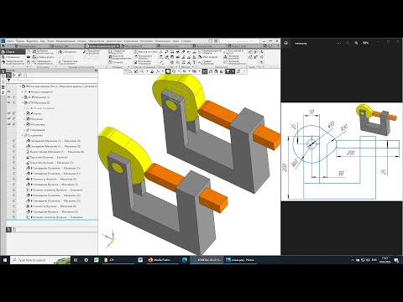403x302 pixels.
Task: Click Информация об объекте tool
Action: tap(210, 52)
